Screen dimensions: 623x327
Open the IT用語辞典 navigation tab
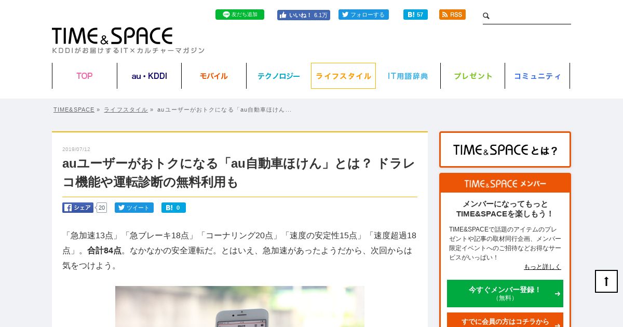tap(408, 76)
